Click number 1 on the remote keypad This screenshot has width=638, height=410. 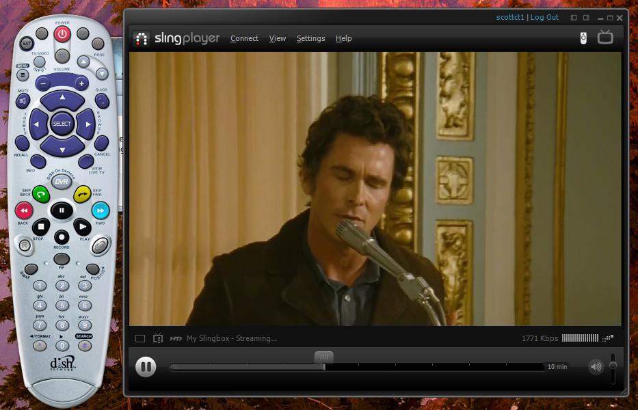click(x=40, y=286)
